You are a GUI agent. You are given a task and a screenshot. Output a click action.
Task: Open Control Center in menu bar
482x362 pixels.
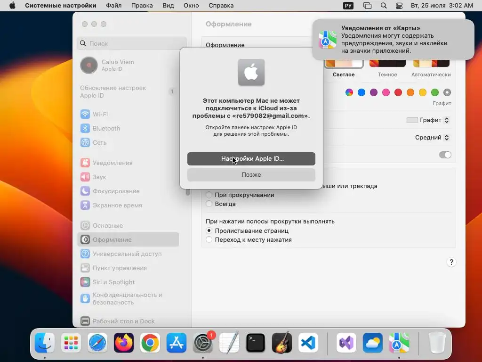(x=399, y=6)
